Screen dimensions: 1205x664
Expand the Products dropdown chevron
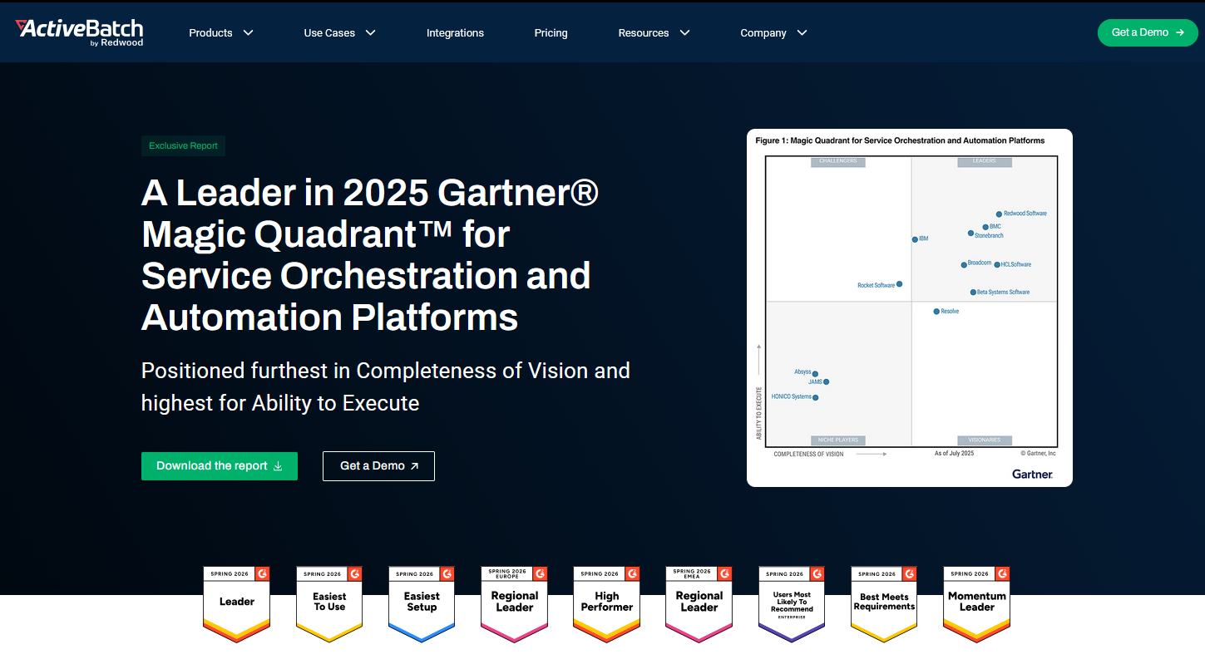[x=248, y=33]
